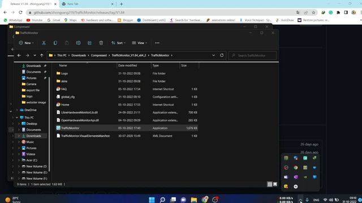This screenshot has height=203, width=362.
Task: Open the WhatsApp bookmark
Action: point(13,20)
